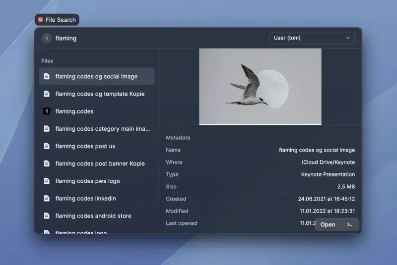The width and height of the screenshot is (397, 265).
Task: Click the black file icon of "flaming.codes"
Action: 47,111
